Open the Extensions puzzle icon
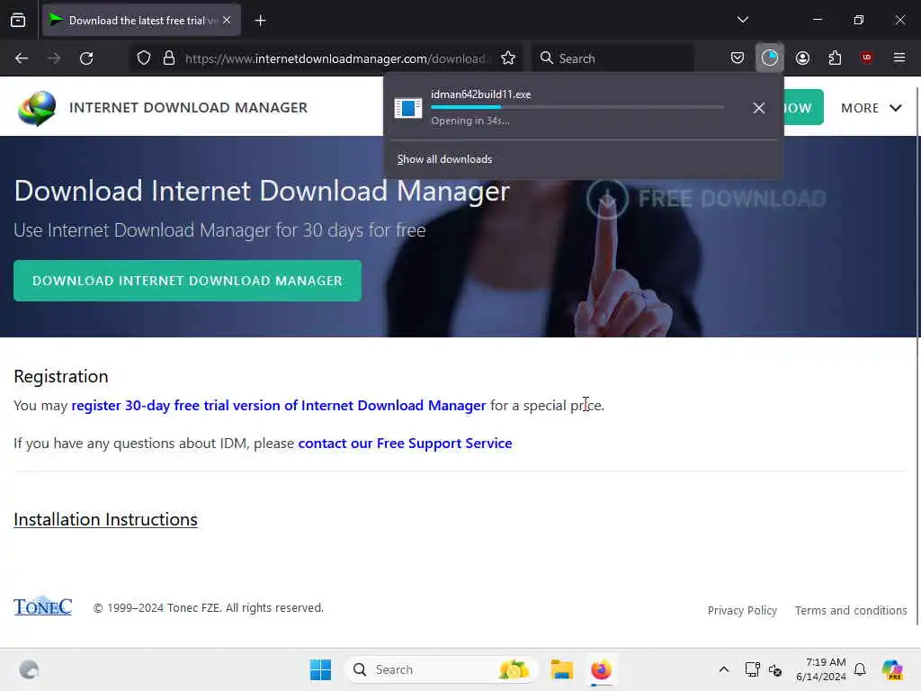Screen dimensions: 921x691 tap(835, 58)
